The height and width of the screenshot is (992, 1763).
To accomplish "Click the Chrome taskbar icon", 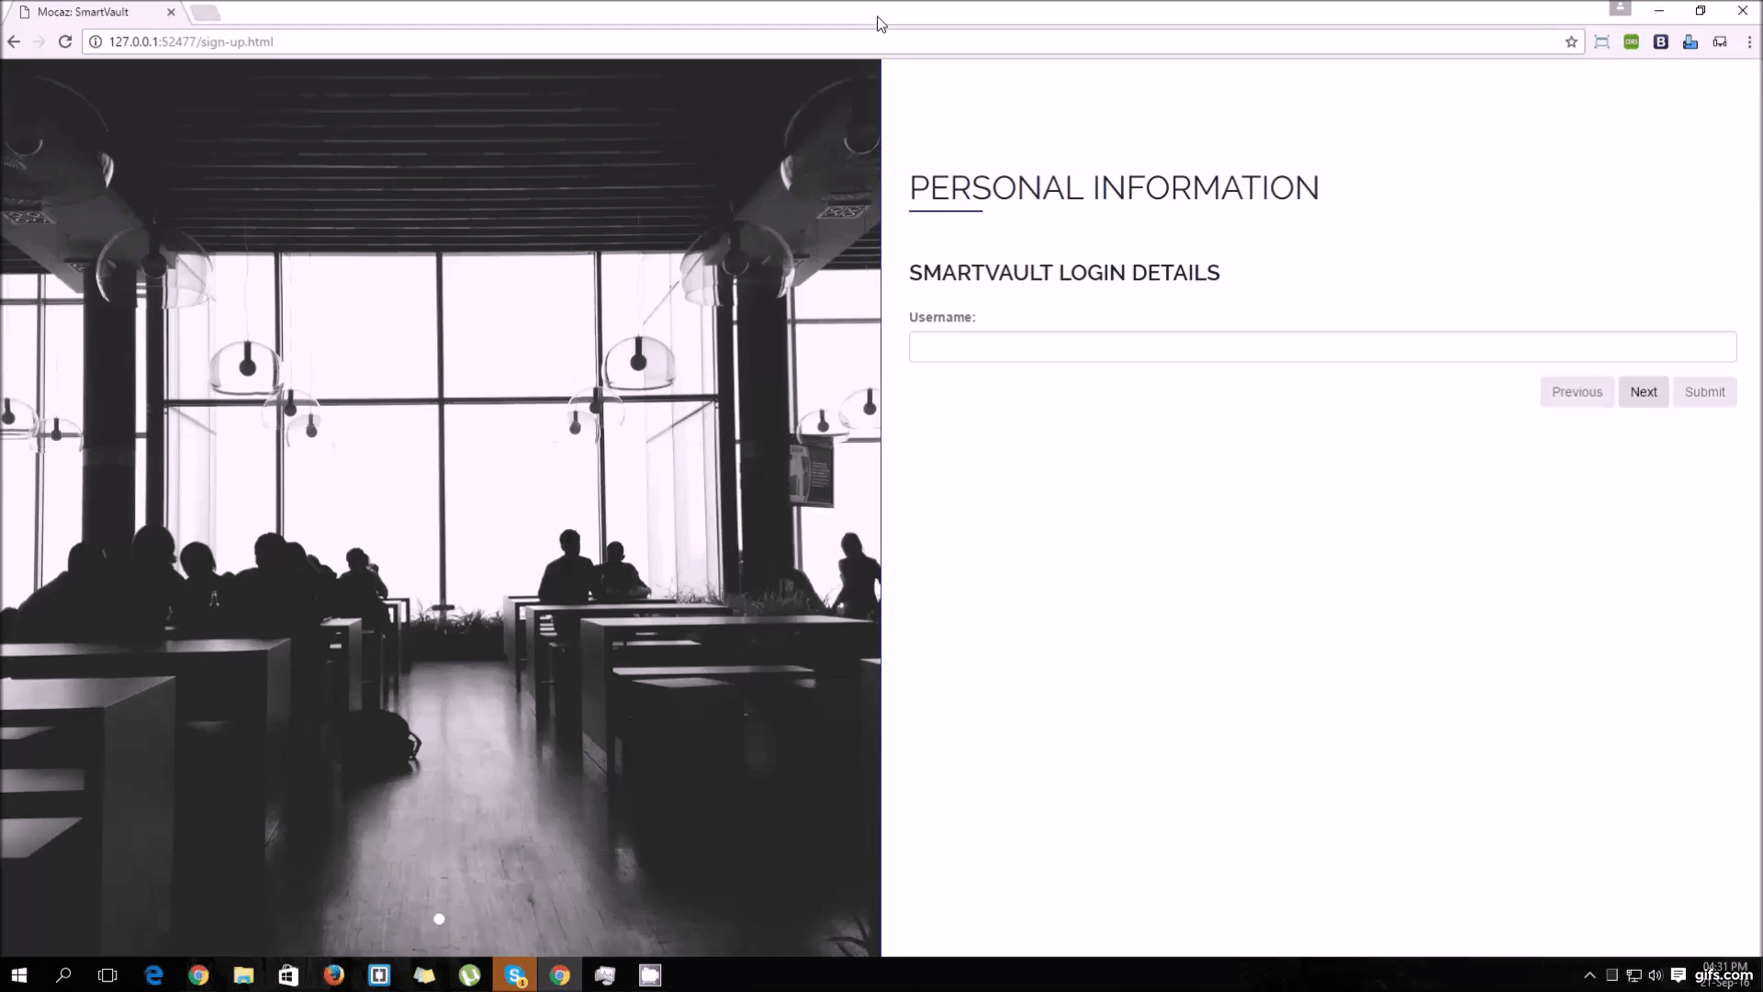I will pos(197,975).
